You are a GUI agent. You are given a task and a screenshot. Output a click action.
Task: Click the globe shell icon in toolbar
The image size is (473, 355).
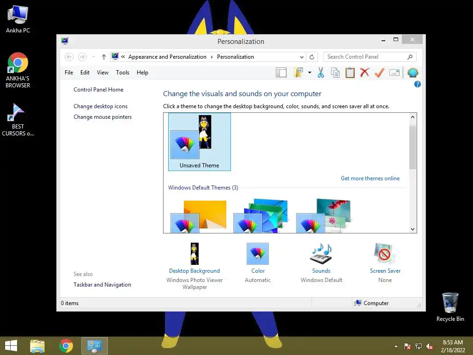pyautogui.click(x=412, y=73)
